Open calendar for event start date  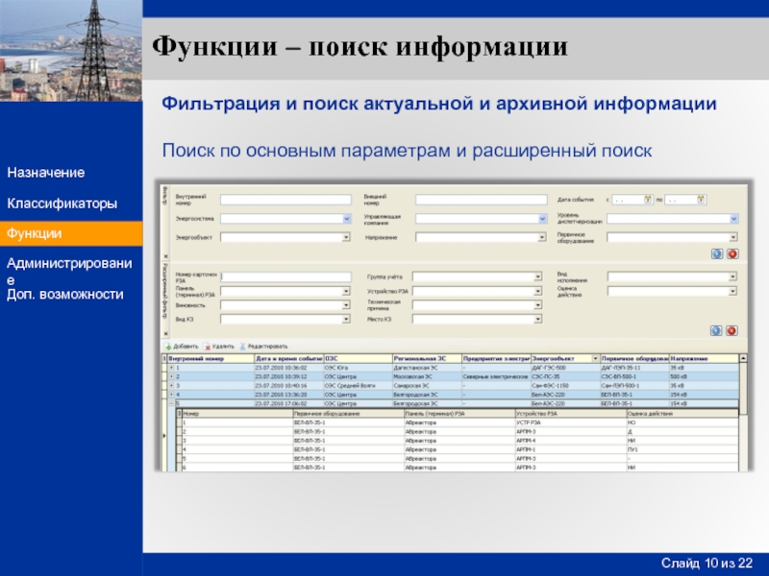tap(648, 200)
